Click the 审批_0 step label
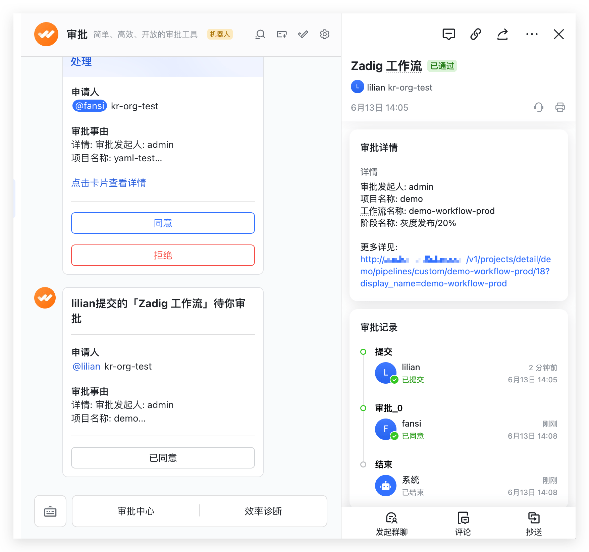 [389, 408]
